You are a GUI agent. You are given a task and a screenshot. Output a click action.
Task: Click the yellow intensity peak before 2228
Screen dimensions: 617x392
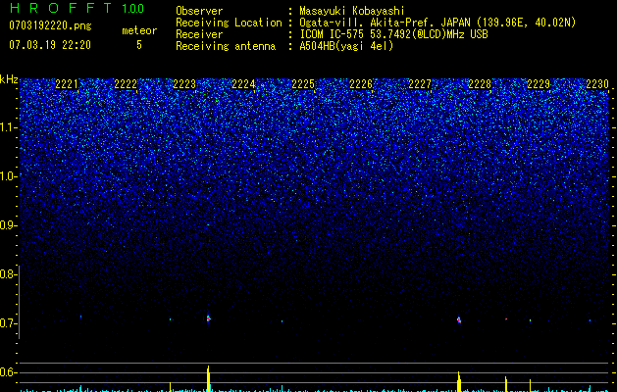[459, 381]
